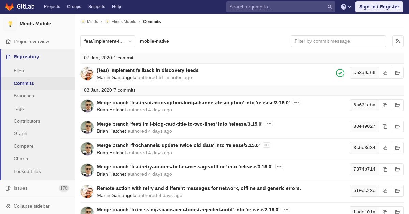This screenshot has height=214, width=409.
Task: Click Minds breadcrumb link
Action: tap(92, 22)
